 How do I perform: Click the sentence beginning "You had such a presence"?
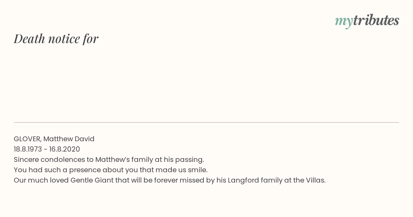110,170
